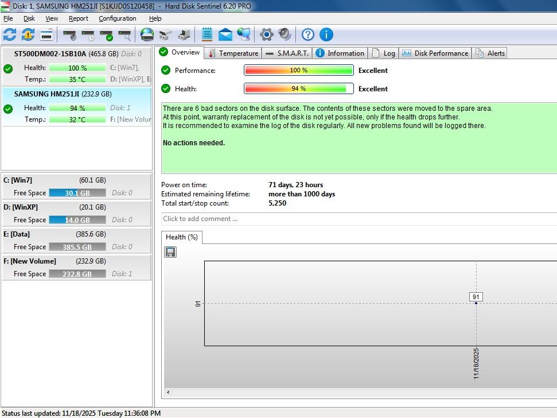Click the question mark Help icon

tap(308, 34)
